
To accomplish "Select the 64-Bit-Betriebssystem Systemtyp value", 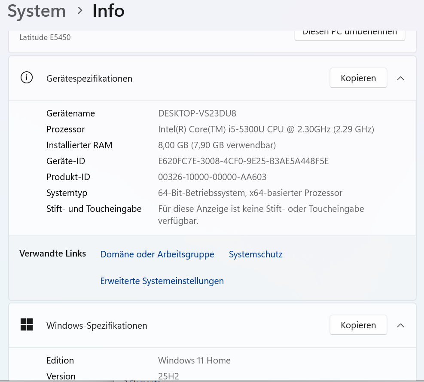I will point(250,193).
